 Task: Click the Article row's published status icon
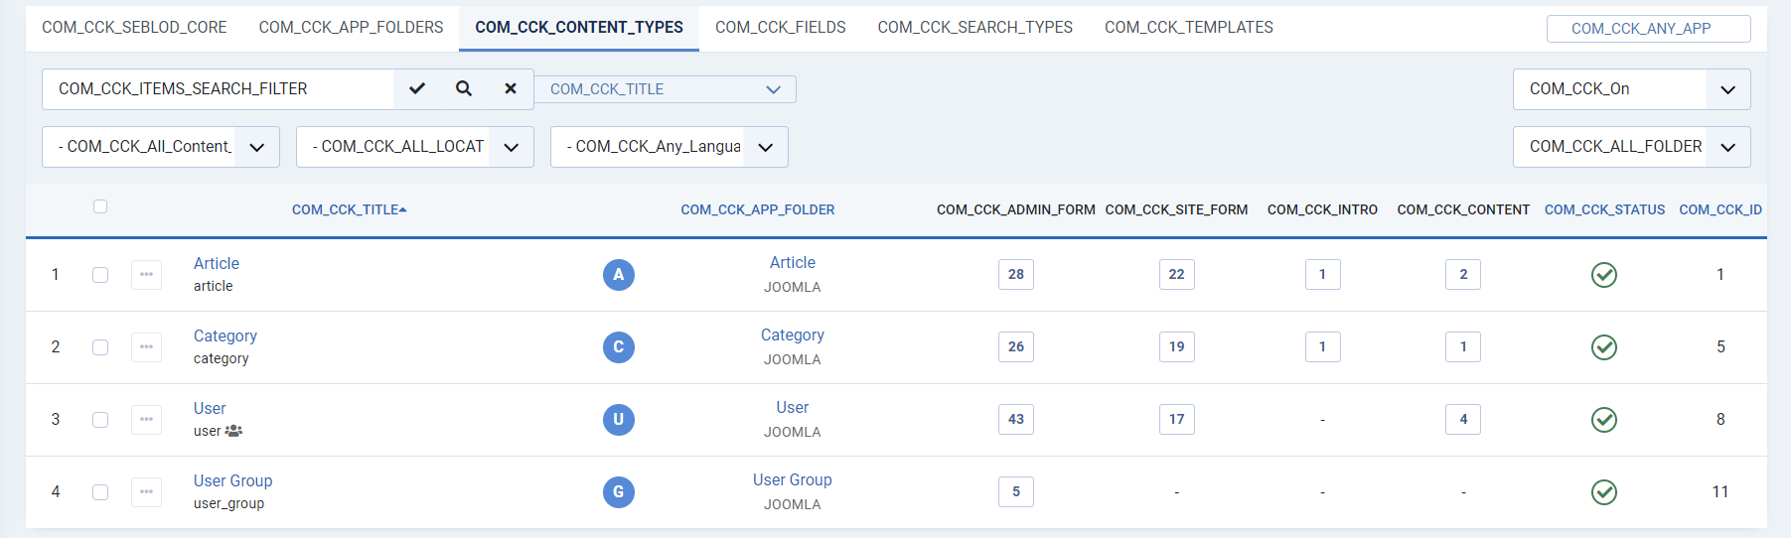1603,275
